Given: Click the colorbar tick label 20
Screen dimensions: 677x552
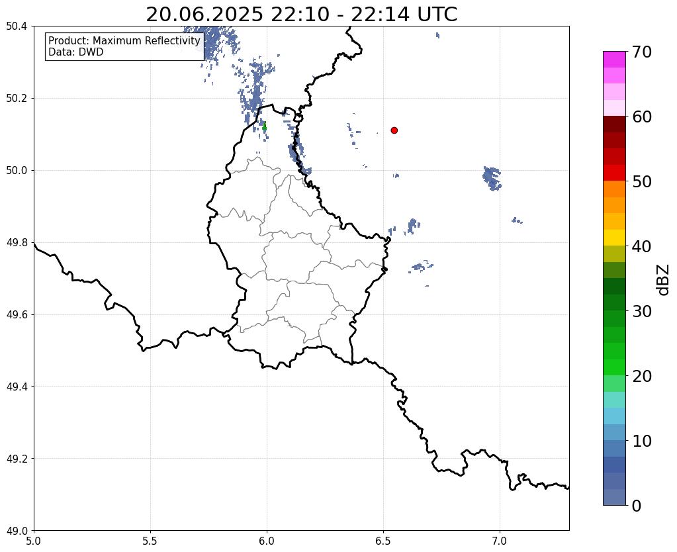Looking at the screenshot, I should coord(642,376).
